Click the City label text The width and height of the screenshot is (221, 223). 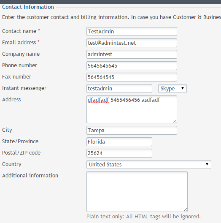click(x=7, y=130)
